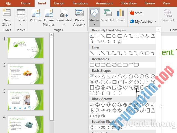Select slide 1 thumbnail with Geb Biofuels

[x=25, y=48]
